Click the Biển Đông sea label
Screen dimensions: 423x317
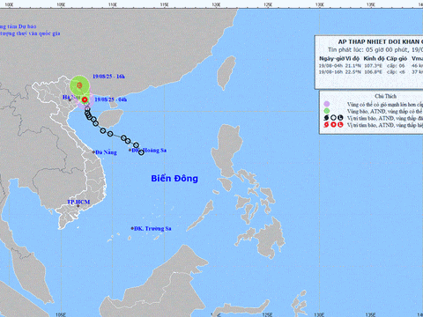(174, 179)
